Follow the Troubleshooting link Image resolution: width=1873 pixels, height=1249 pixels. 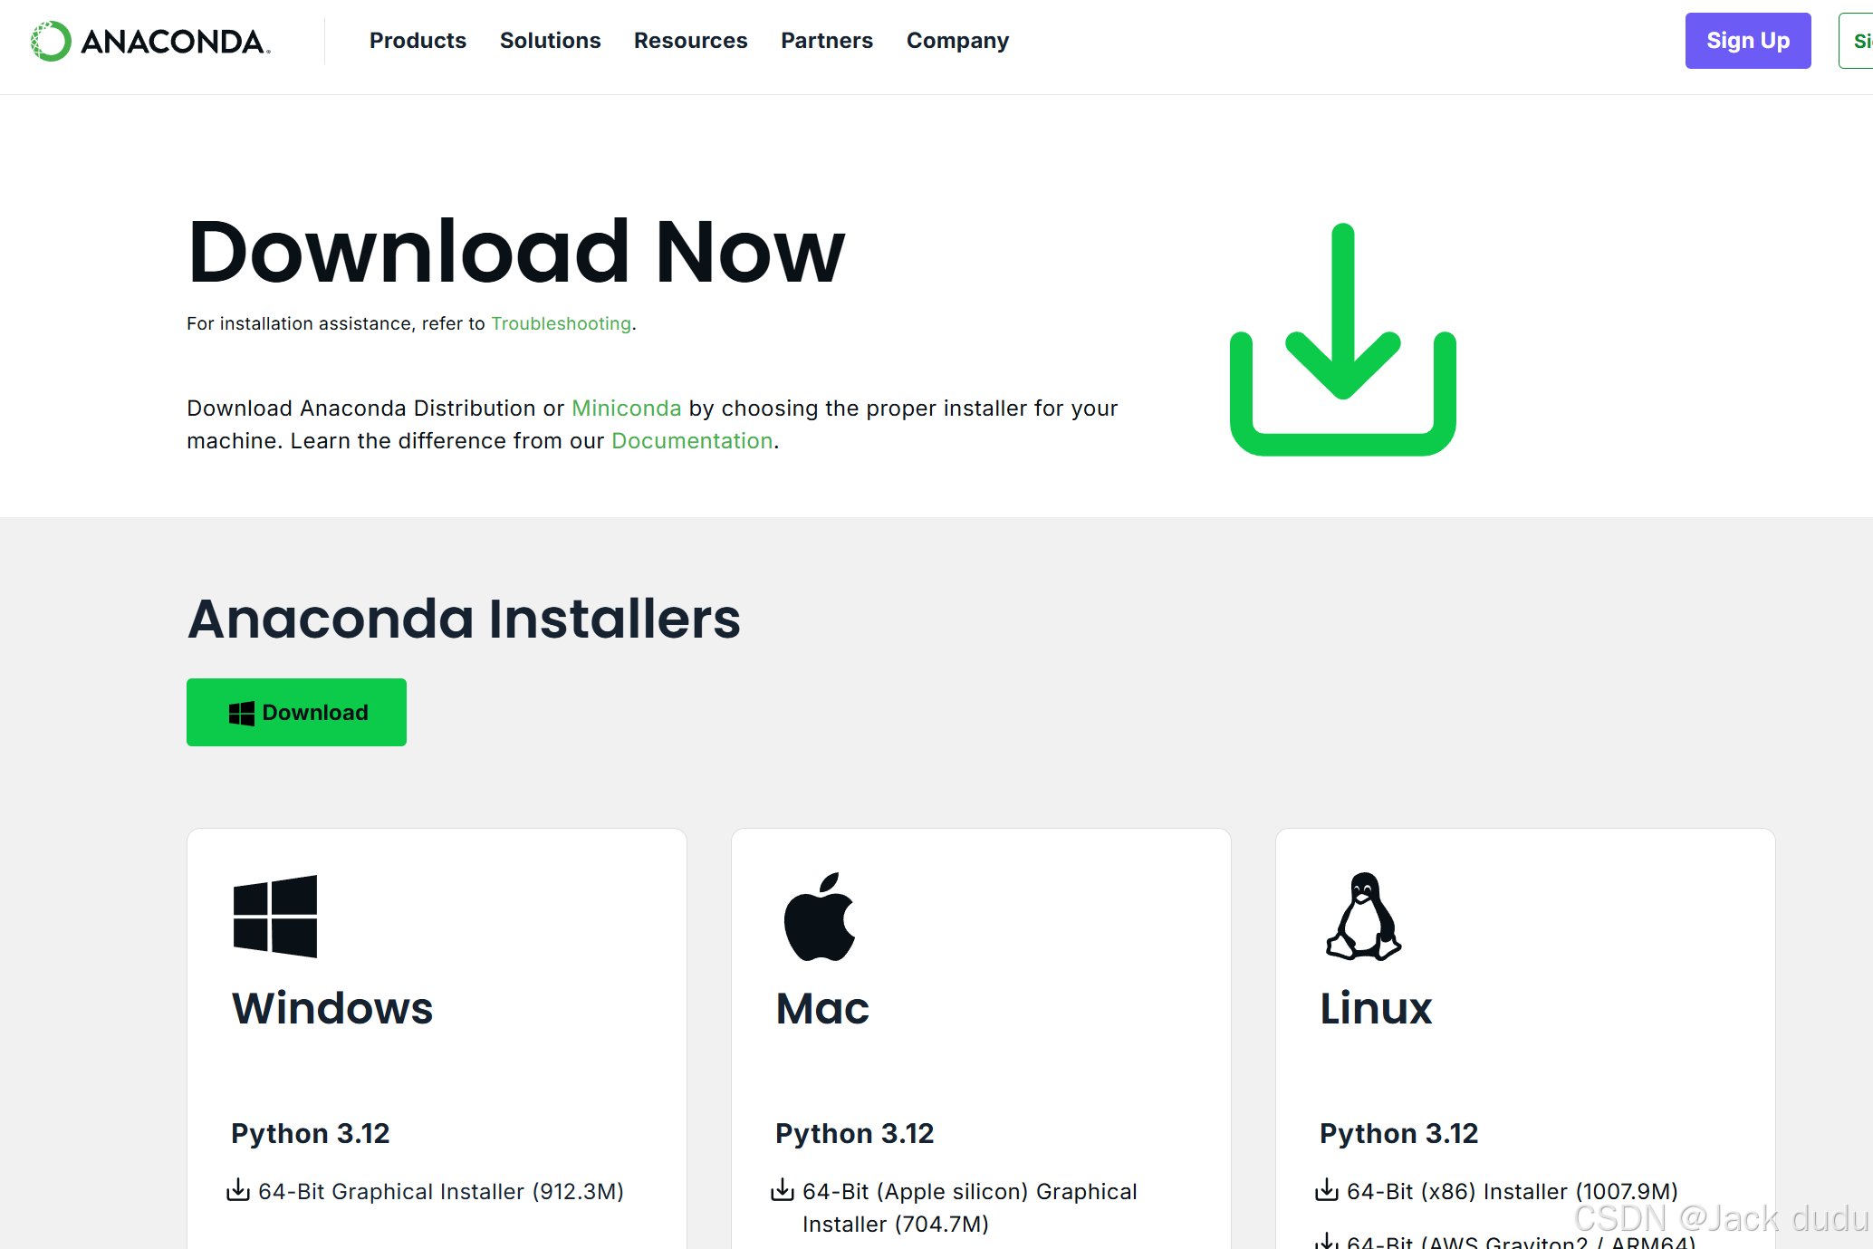561,323
